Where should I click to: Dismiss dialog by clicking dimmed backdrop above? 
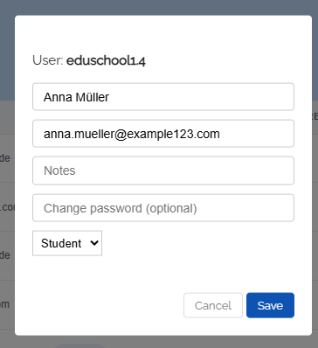pyautogui.click(x=159, y=7)
